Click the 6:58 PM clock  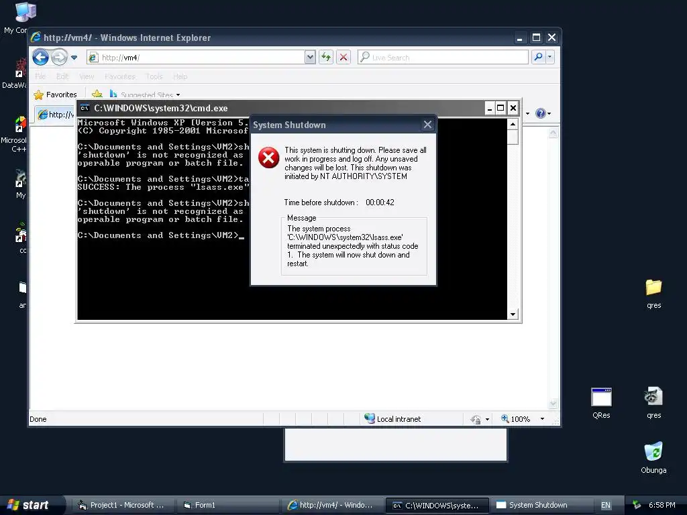pos(662,505)
